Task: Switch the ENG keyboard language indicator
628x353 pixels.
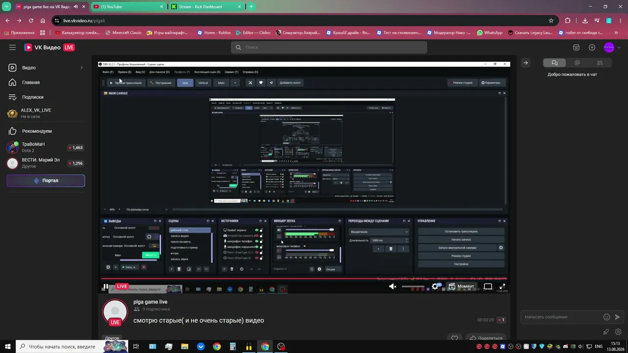Action: pyautogui.click(x=599, y=347)
